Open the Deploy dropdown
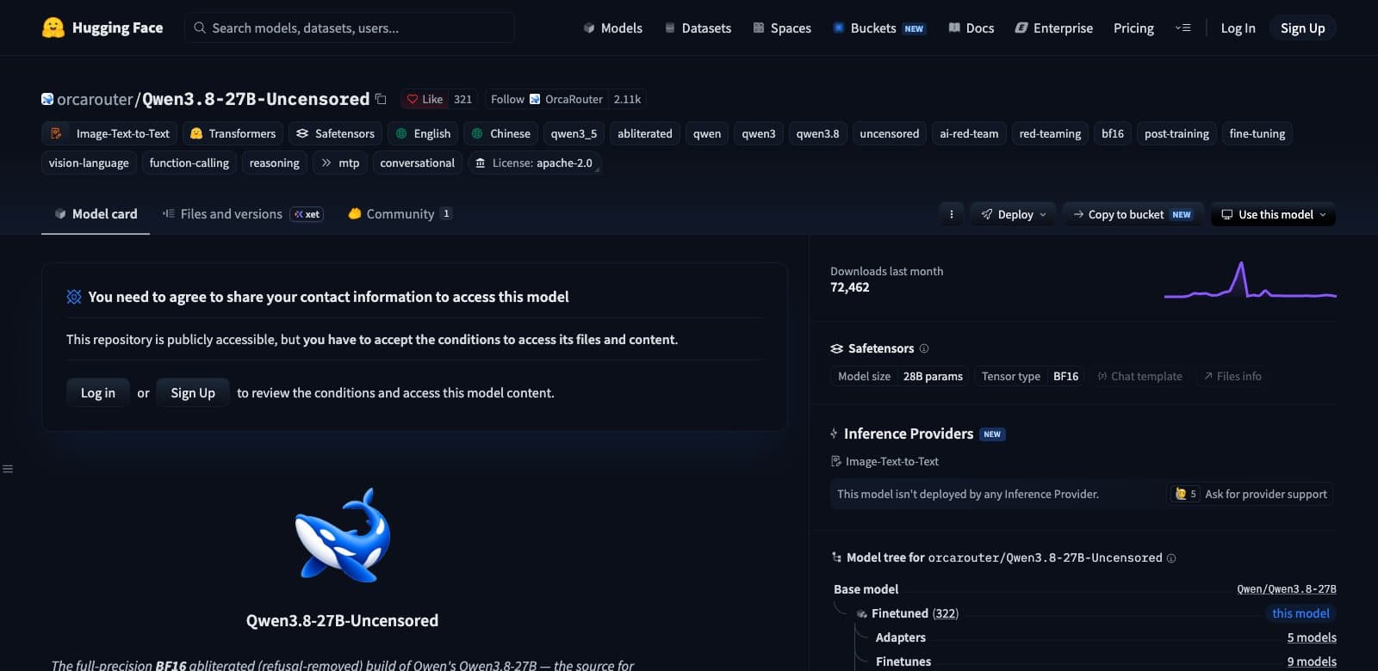This screenshot has height=671, width=1378. click(x=1015, y=214)
